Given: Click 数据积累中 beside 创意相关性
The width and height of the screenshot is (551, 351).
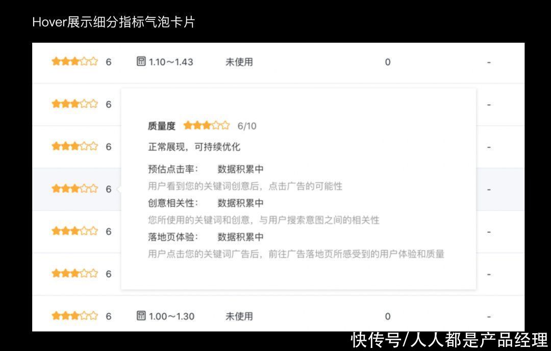Looking at the screenshot, I should click(240, 203).
